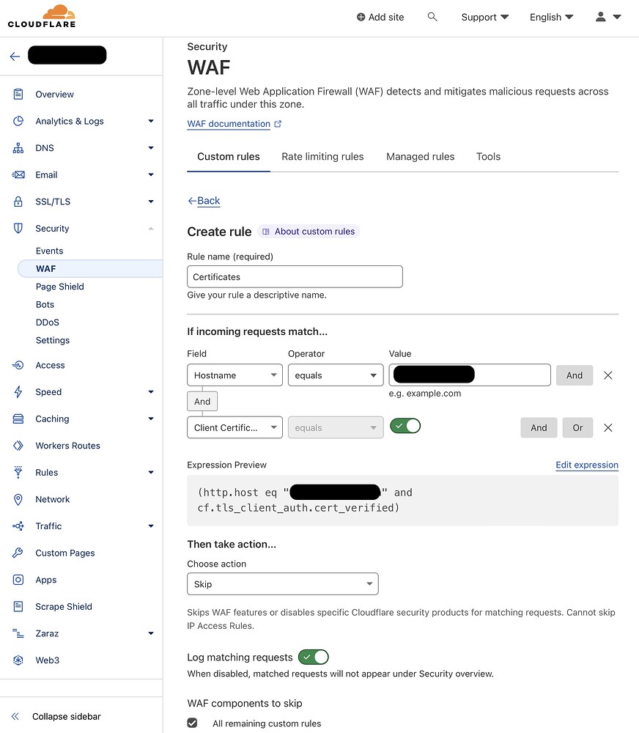
Task: Uncheck All remaining custom rules
Action: tap(191, 723)
